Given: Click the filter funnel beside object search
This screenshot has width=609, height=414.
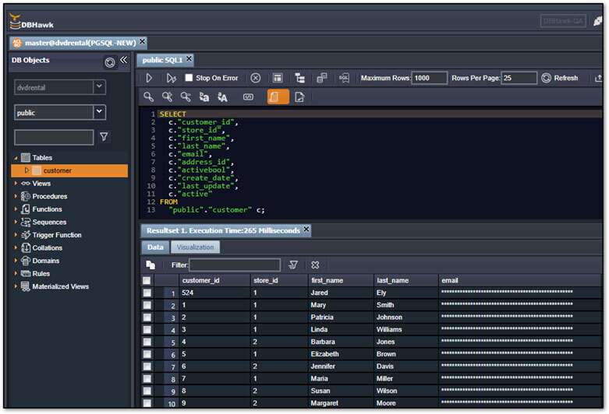Looking at the screenshot, I should (x=104, y=137).
